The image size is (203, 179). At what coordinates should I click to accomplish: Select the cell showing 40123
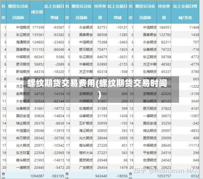click(x=166, y=101)
